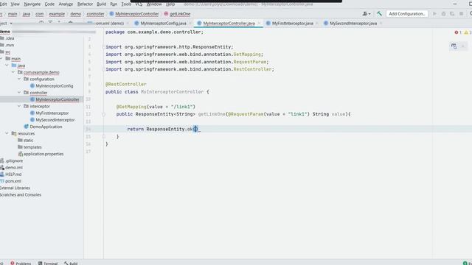
Task: Click the example breadcrumb in navigation bar
Action: coord(57,14)
